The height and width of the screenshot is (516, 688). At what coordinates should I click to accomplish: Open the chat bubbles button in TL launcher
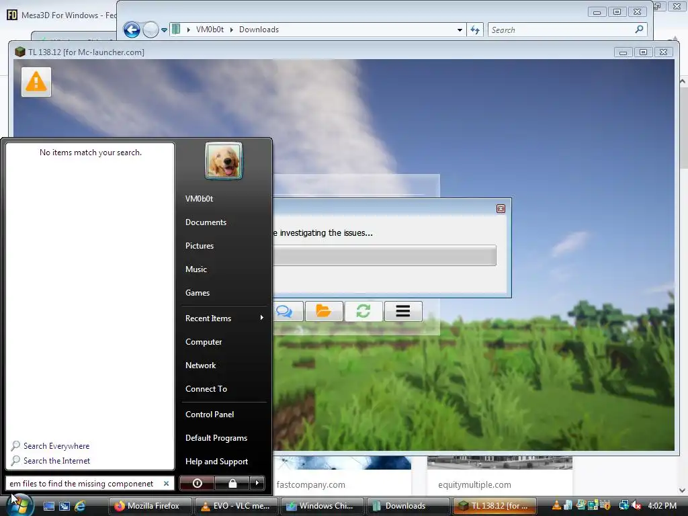(x=284, y=311)
